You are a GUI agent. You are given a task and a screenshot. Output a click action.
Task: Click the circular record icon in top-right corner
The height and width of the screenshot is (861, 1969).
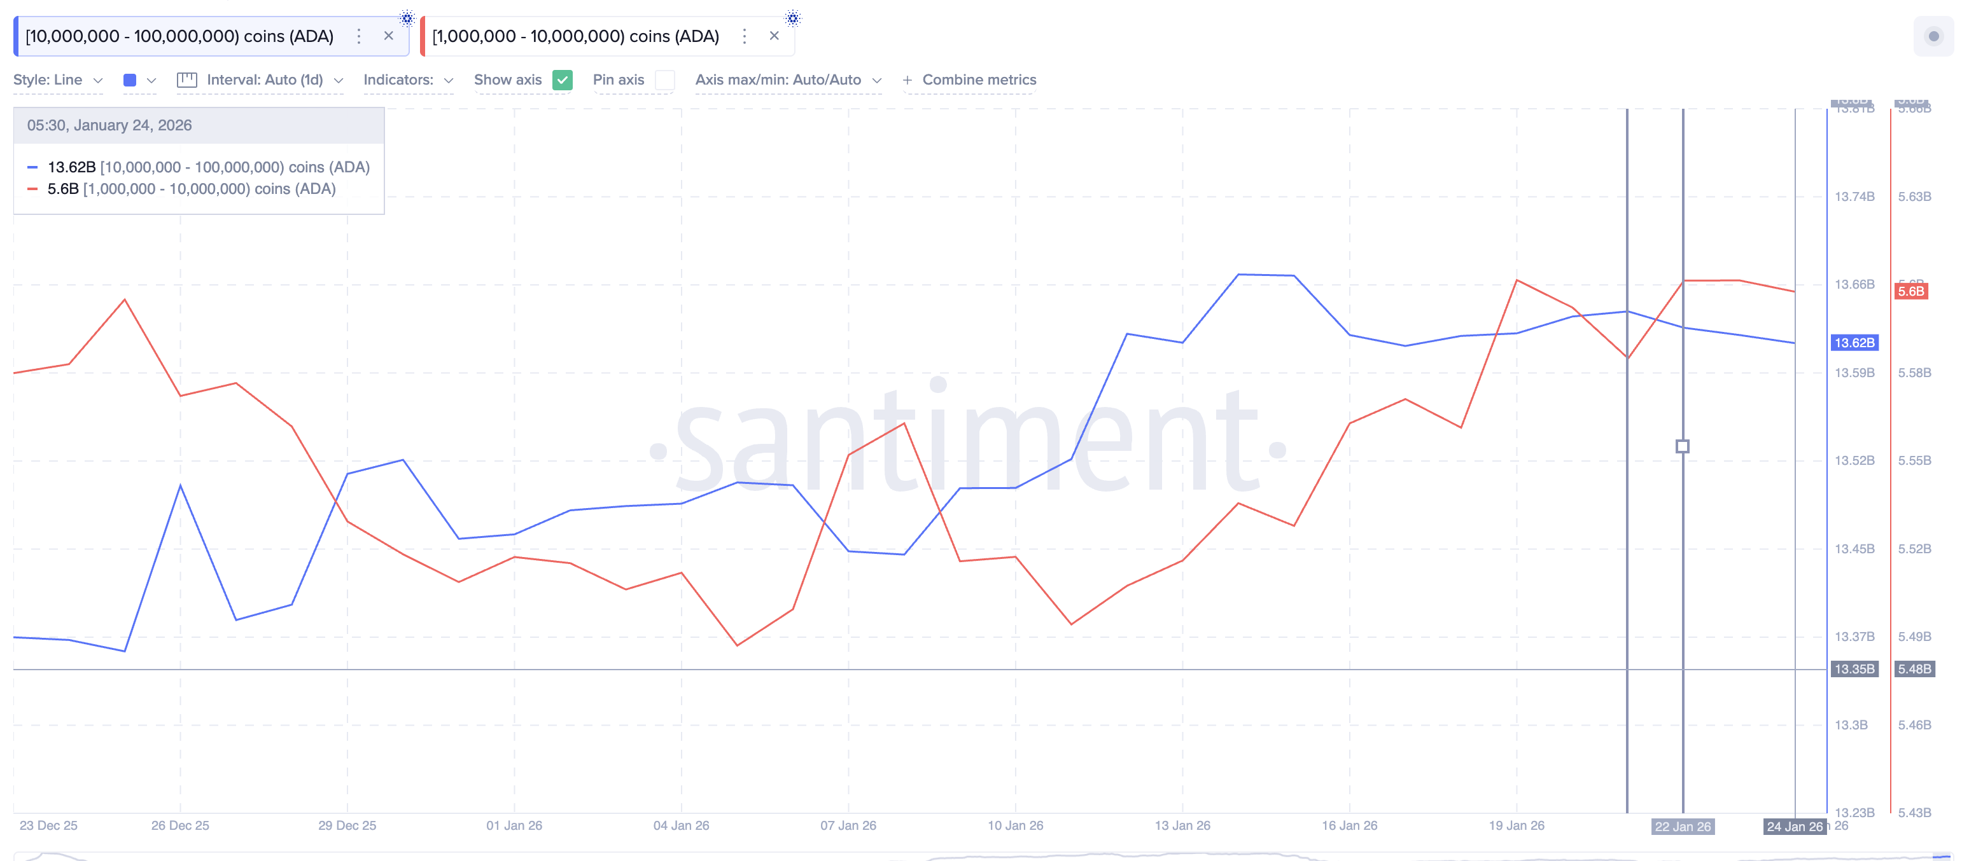click(1935, 35)
